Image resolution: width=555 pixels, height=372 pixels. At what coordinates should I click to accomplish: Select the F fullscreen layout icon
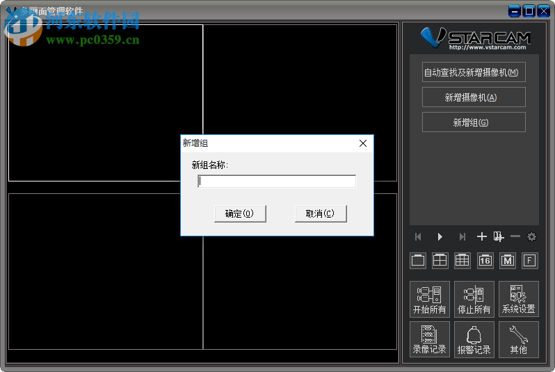tap(529, 261)
